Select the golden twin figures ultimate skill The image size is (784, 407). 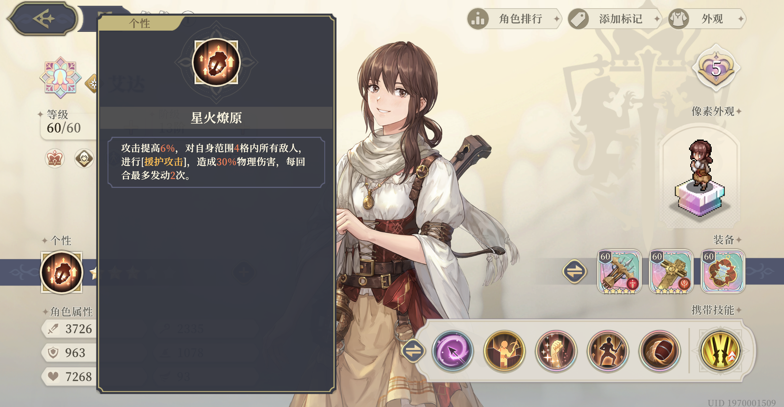721,351
